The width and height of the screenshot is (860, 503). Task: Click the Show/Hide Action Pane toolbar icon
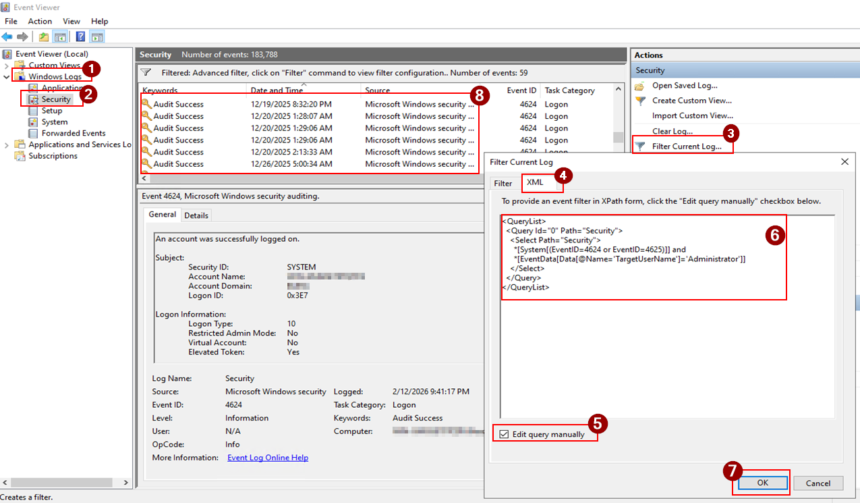click(96, 36)
